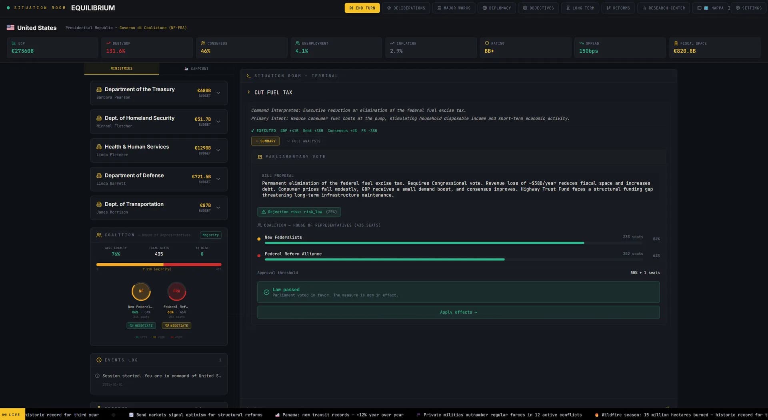Viewport: 768px width, 420px height.
Task: Click the Parliamentary Vote section icon
Action: point(260,157)
